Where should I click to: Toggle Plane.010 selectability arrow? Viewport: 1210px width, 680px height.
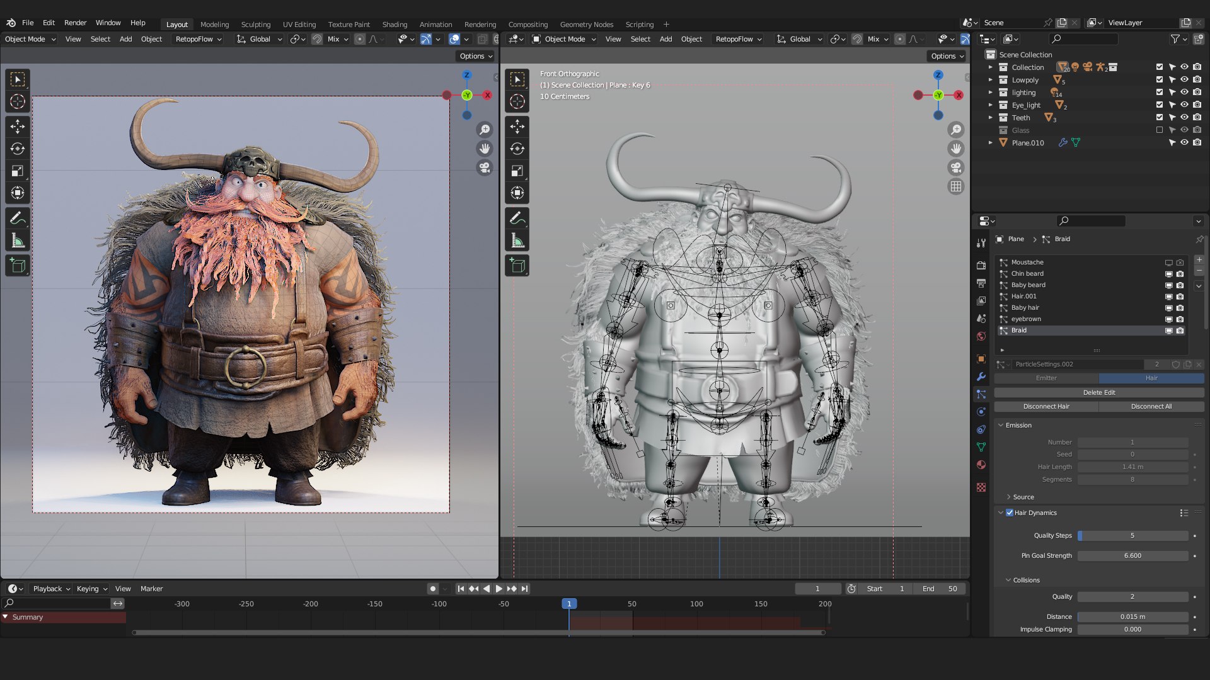pyautogui.click(x=1172, y=142)
